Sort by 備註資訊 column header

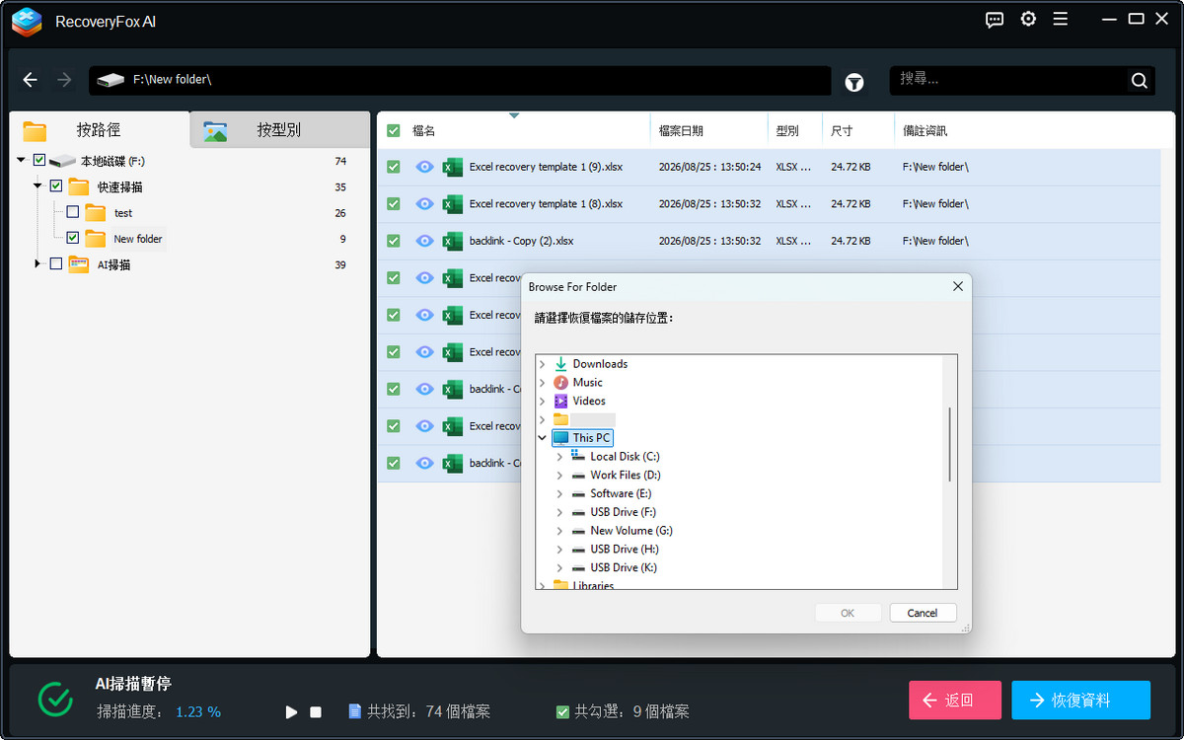click(1034, 130)
